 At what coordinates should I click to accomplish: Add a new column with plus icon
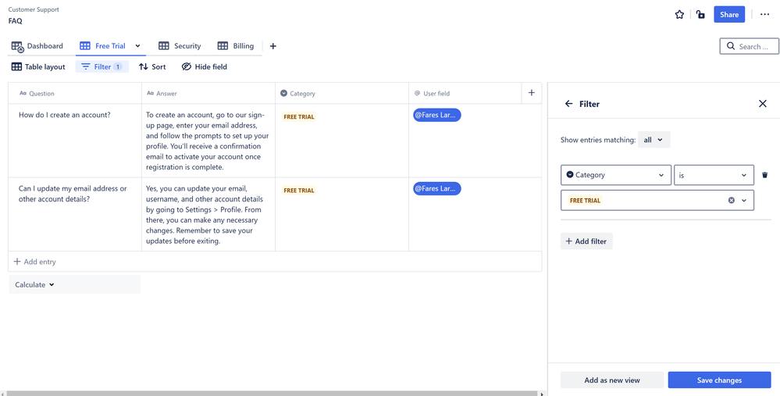(x=531, y=92)
